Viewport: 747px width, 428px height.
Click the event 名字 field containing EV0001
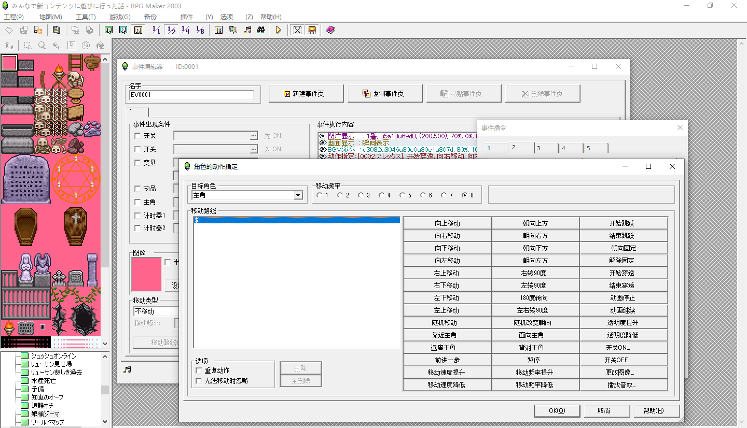coord(191,95)
